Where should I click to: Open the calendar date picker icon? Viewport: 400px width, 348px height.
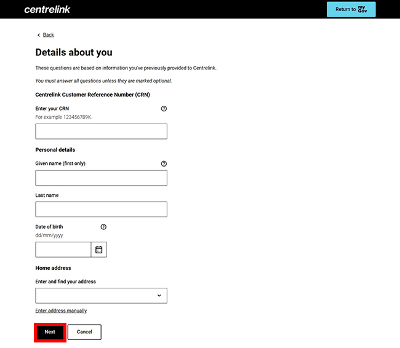(x=98, y=250)
